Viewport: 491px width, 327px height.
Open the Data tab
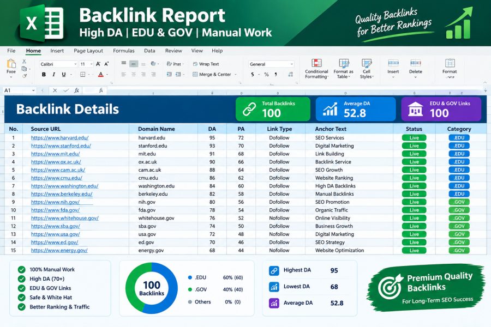[149, 51]
